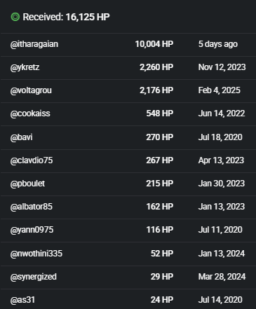Open the @pboulet profile link
256x309 pixels.
tap(27, 184)
